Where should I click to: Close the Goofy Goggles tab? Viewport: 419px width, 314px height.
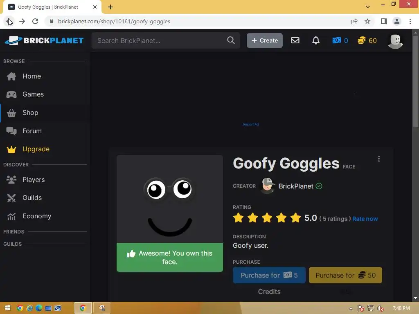(95, 7)
